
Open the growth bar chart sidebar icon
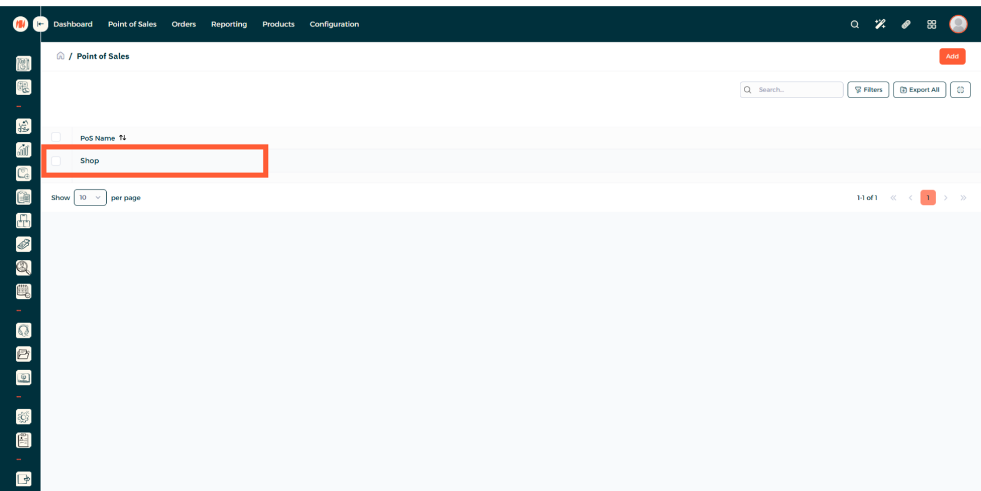23,150
